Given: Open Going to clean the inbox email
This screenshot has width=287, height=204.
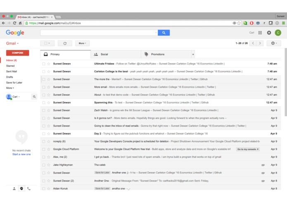Looking at the screenshot, I should pyautogui.click(x=161, y=126).
